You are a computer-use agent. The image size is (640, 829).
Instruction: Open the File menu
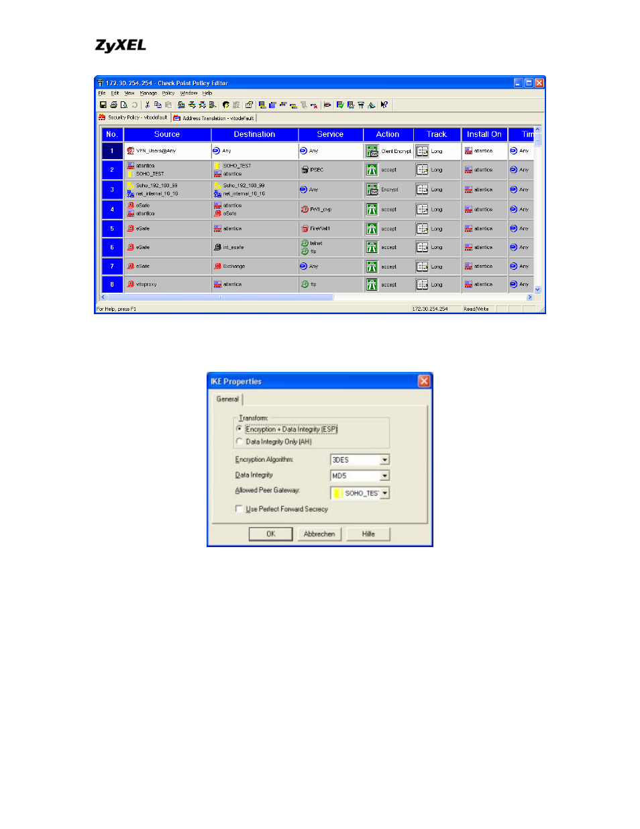(x=102, y=93)
